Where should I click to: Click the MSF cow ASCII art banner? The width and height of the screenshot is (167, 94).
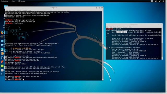[x=18, y=33]
